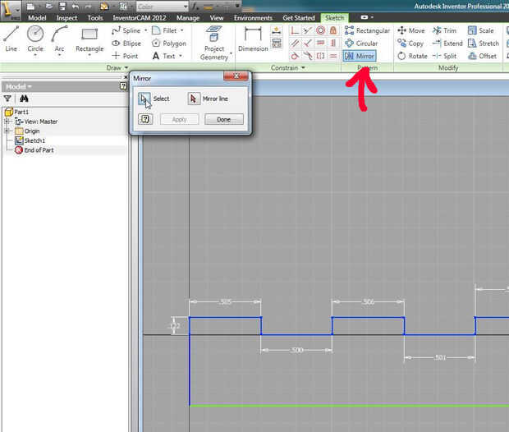509x432 pixels.
Task: Expand the Constrain panel dropdown
Action: [x=303, y=67]
